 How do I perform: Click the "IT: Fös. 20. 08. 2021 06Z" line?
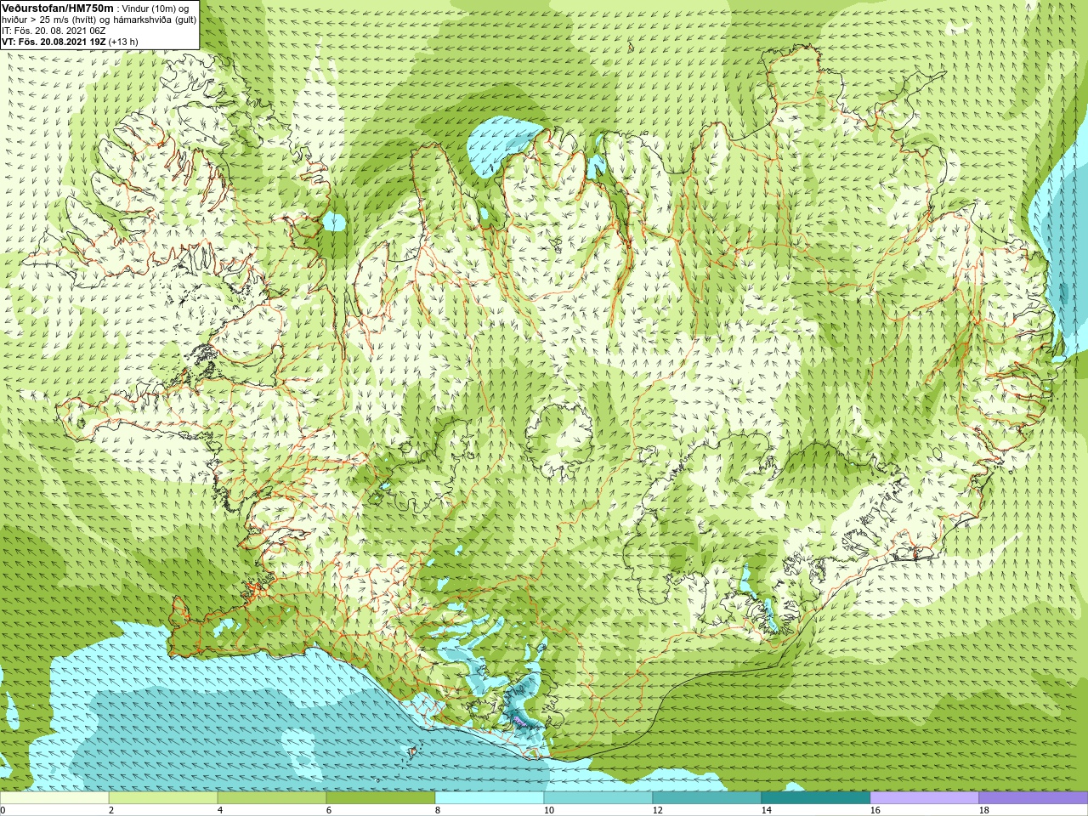pos(54,30)
